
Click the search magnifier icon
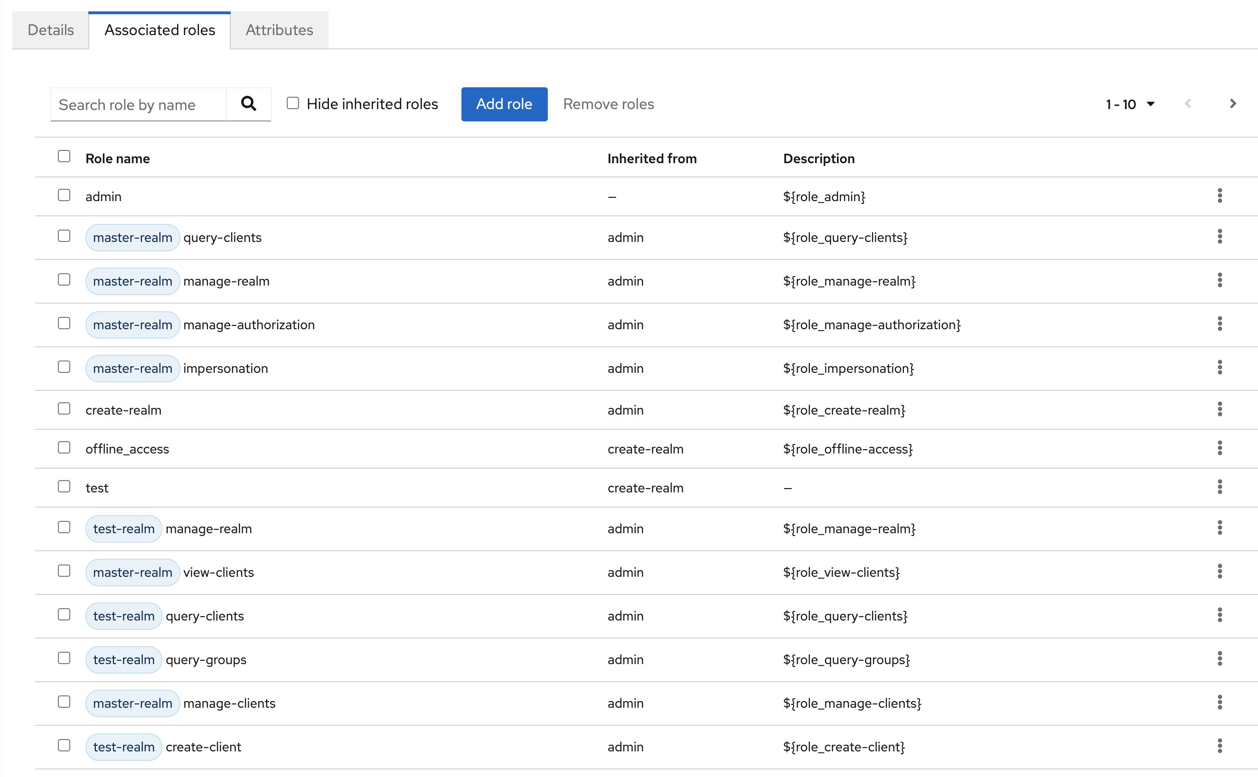tap(248, 104)
